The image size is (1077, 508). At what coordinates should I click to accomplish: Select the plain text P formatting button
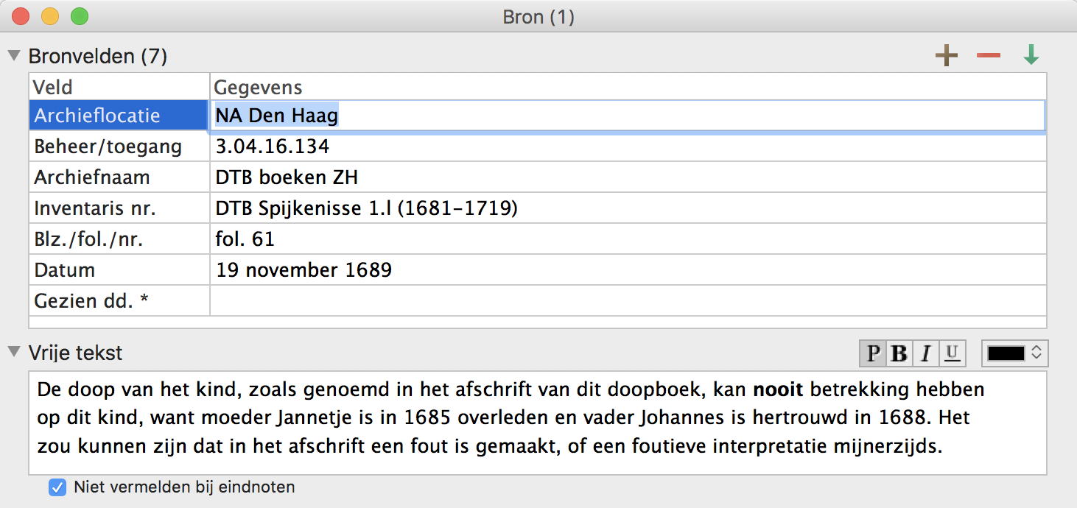(873, 354)
